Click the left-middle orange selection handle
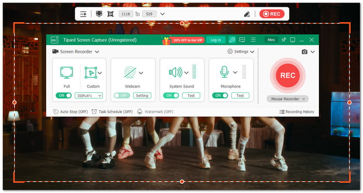The image size is (363, 193). (x=15, y=102)
